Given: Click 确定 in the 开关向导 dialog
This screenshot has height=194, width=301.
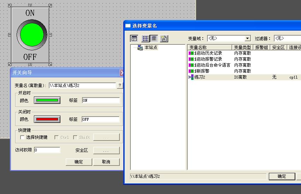Looking at the screenshot, I should click(x=78, y=162).
